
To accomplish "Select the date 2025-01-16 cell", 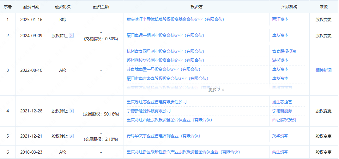I will 31,20.
